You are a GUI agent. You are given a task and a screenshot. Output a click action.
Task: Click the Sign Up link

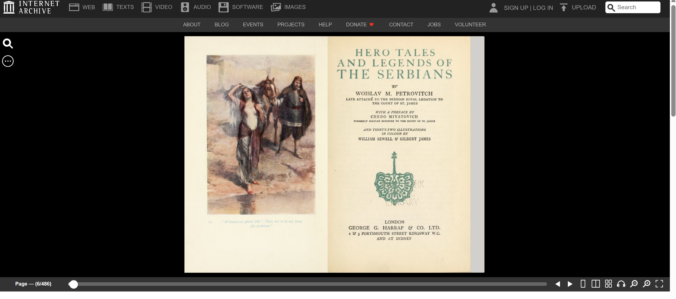pyautogui.click(x=516, y=7)
